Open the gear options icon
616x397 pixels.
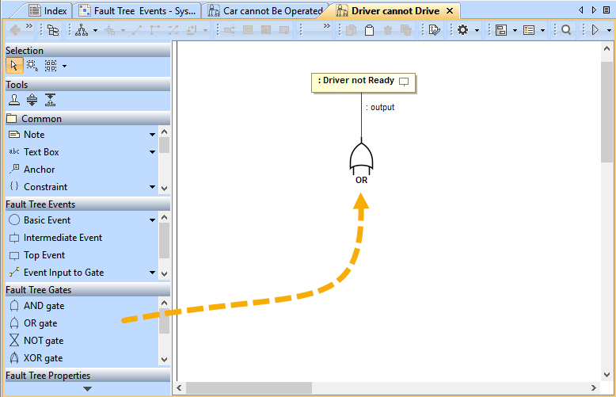[462, 30]
